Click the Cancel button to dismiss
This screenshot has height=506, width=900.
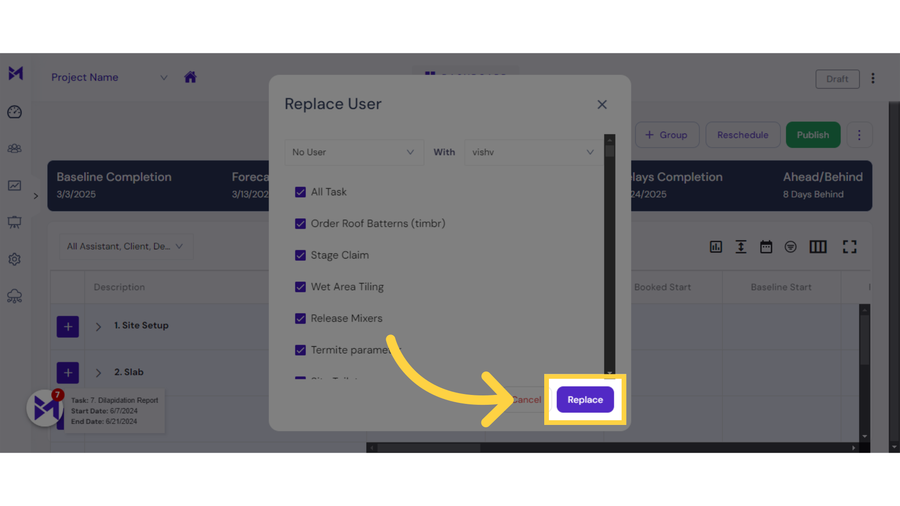click(527, 400)
